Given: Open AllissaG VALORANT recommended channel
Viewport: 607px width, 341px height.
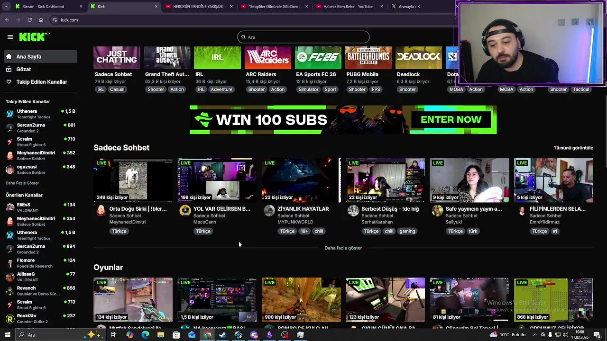Looking at the screenshot, I should click(40, 277).
